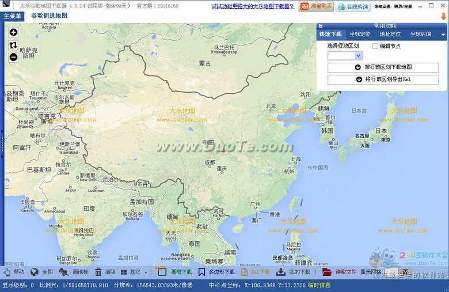This screenshot has width=449, height=292.
Task: Enable the 编辑节点 checkbox
Action: point(375,46)
